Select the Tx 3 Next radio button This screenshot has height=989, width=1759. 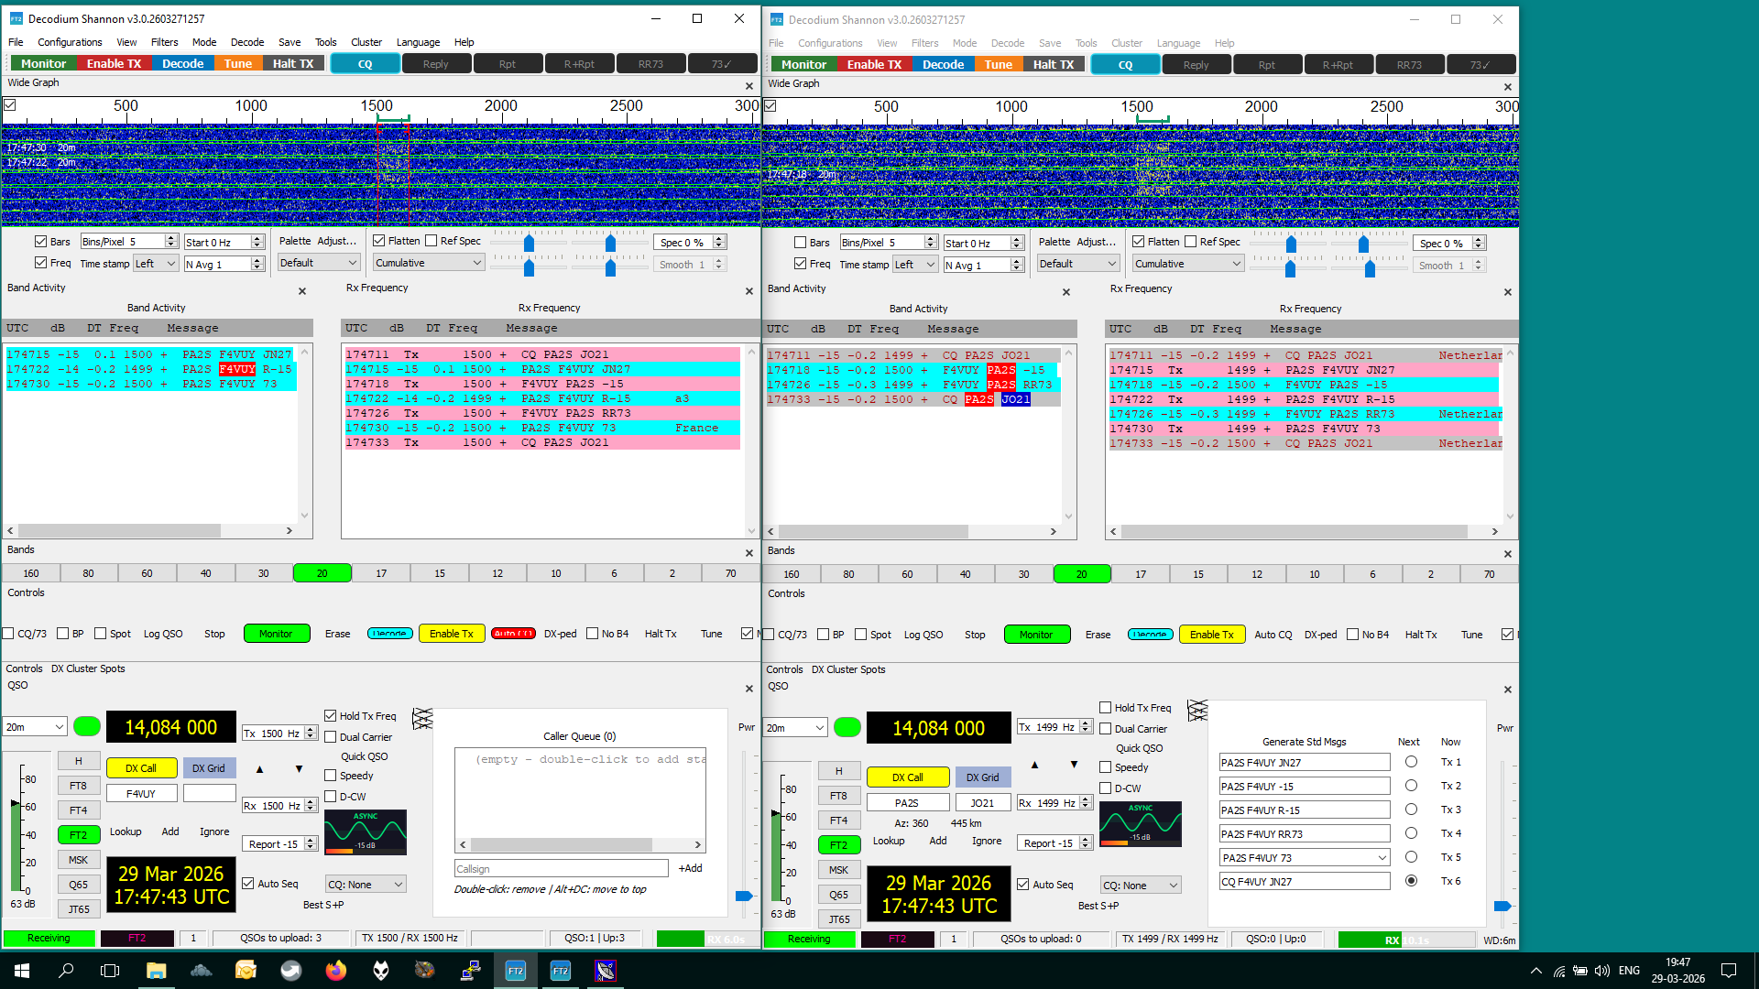pos(1411,810)
